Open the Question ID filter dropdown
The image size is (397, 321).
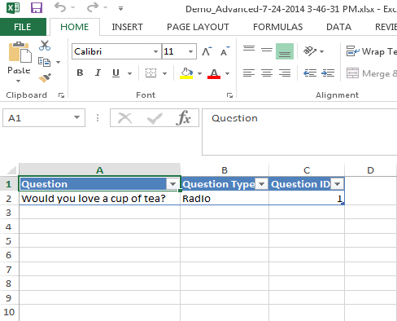tap(338, 184)
